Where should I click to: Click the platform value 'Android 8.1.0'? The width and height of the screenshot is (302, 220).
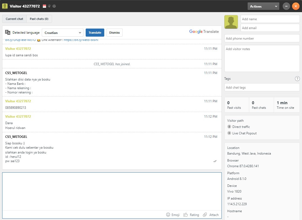coord(237,179)
